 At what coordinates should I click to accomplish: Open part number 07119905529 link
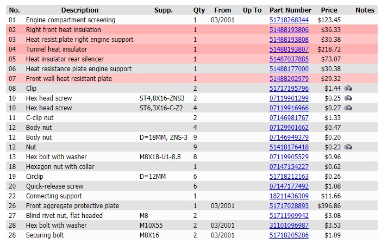coord(289,157)
